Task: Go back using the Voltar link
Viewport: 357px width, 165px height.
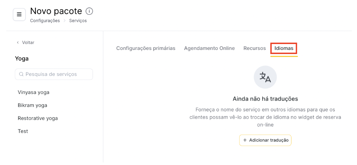Action: click(x=25, y=43)
